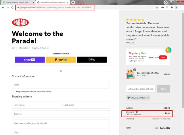
Task: Close the Verify Codes SimplyCodes tab
Action: point(33,3)
